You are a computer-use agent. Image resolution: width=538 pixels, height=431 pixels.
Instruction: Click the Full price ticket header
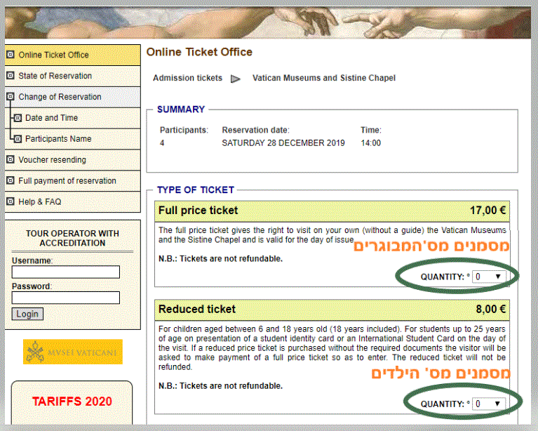pyautogui.click(x=332, y=211)
